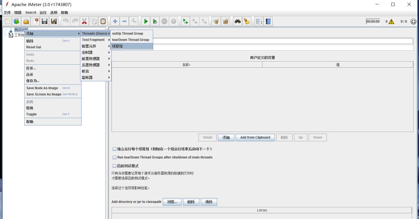Viewport: 419px width, 219px height.
Task: Enable 独立运行每个线程组 checkbox
Action: pyautogui.click(x=115, y=149)
